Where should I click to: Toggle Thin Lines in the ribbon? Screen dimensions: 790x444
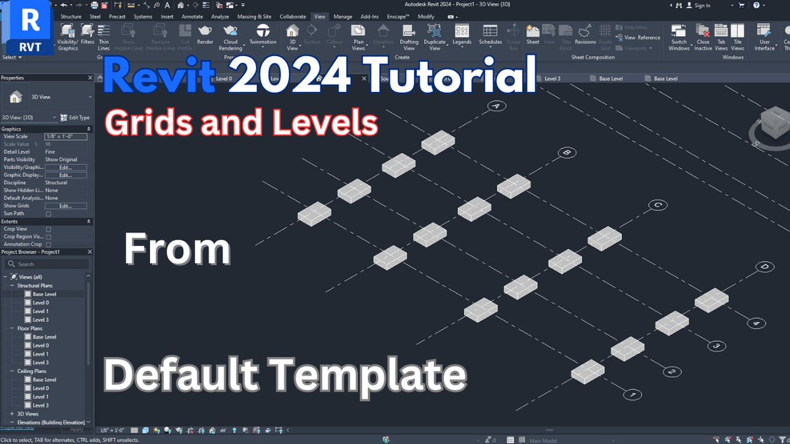[x=104, y=36]
